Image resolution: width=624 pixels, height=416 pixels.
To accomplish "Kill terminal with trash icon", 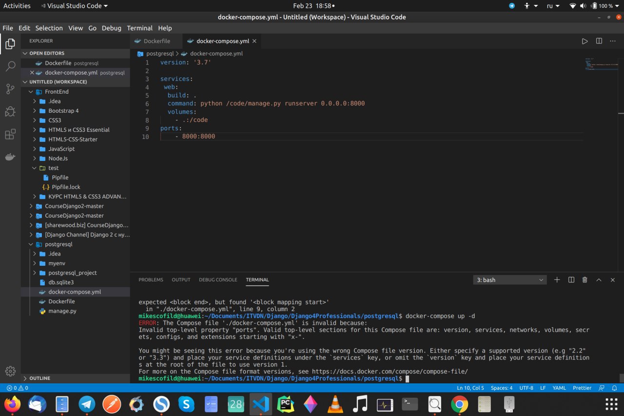I will point(585,280).
